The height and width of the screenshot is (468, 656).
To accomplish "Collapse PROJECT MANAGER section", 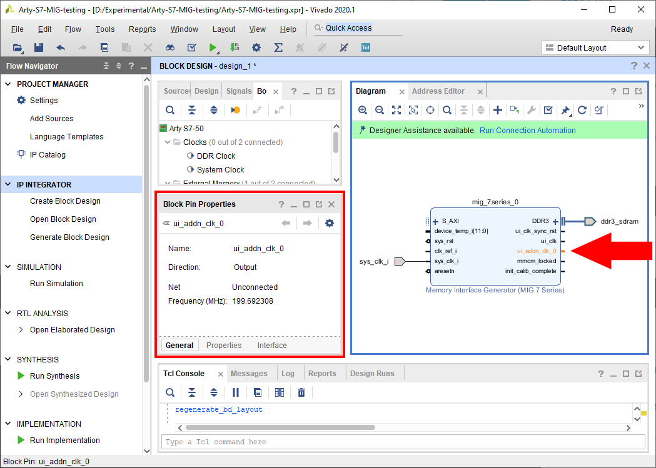I will click(8, 84).
